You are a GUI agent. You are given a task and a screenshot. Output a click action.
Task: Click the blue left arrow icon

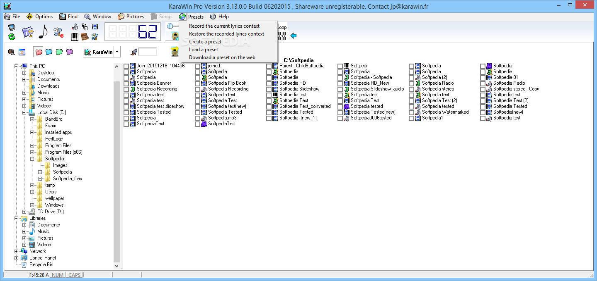(294, 36)
